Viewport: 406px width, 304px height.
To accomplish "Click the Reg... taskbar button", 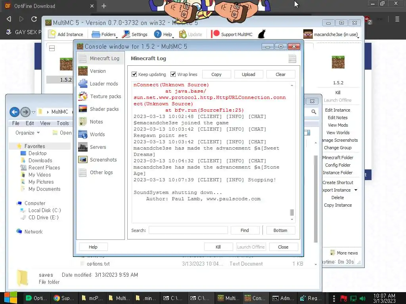I will coord(311,298).
